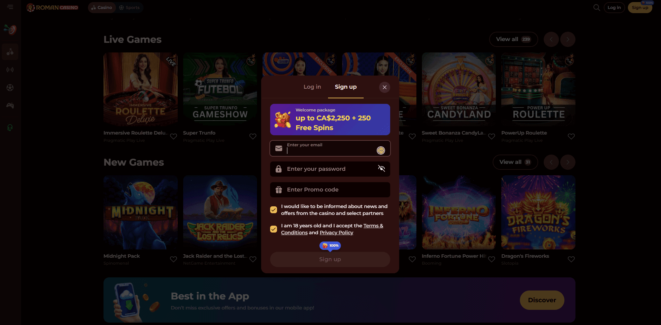Viewport: 661px width, 325px height.
Task: Toggle password visibility eye icon
Action: (381, 168)
